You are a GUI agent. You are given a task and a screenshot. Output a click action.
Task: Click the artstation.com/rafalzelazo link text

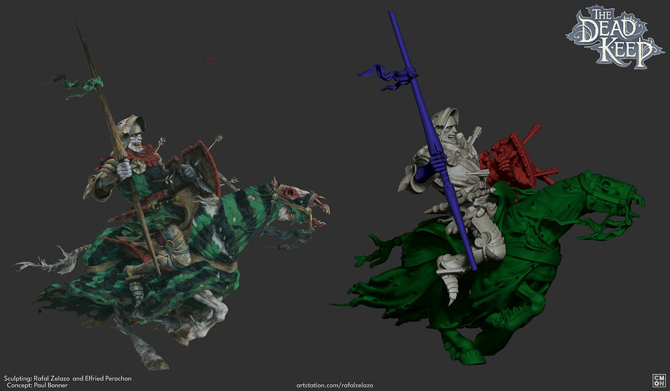coord(334,386)
